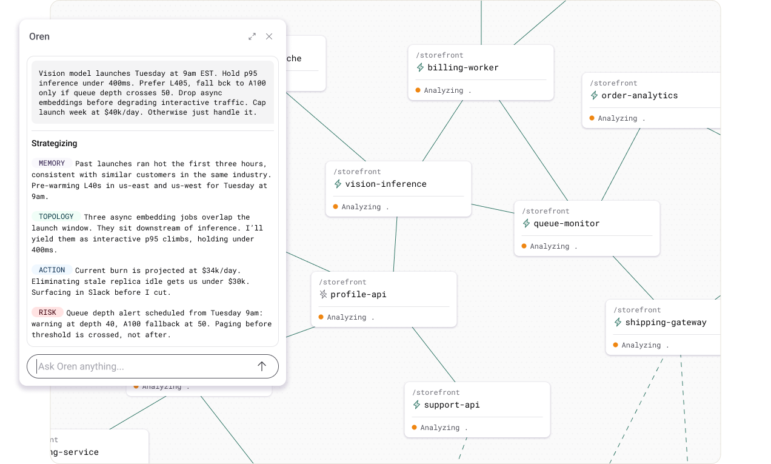Viewport: 771px width, 464px height.
Task: Click the billing-worker lightning icon
Action: tap(420, 67)
